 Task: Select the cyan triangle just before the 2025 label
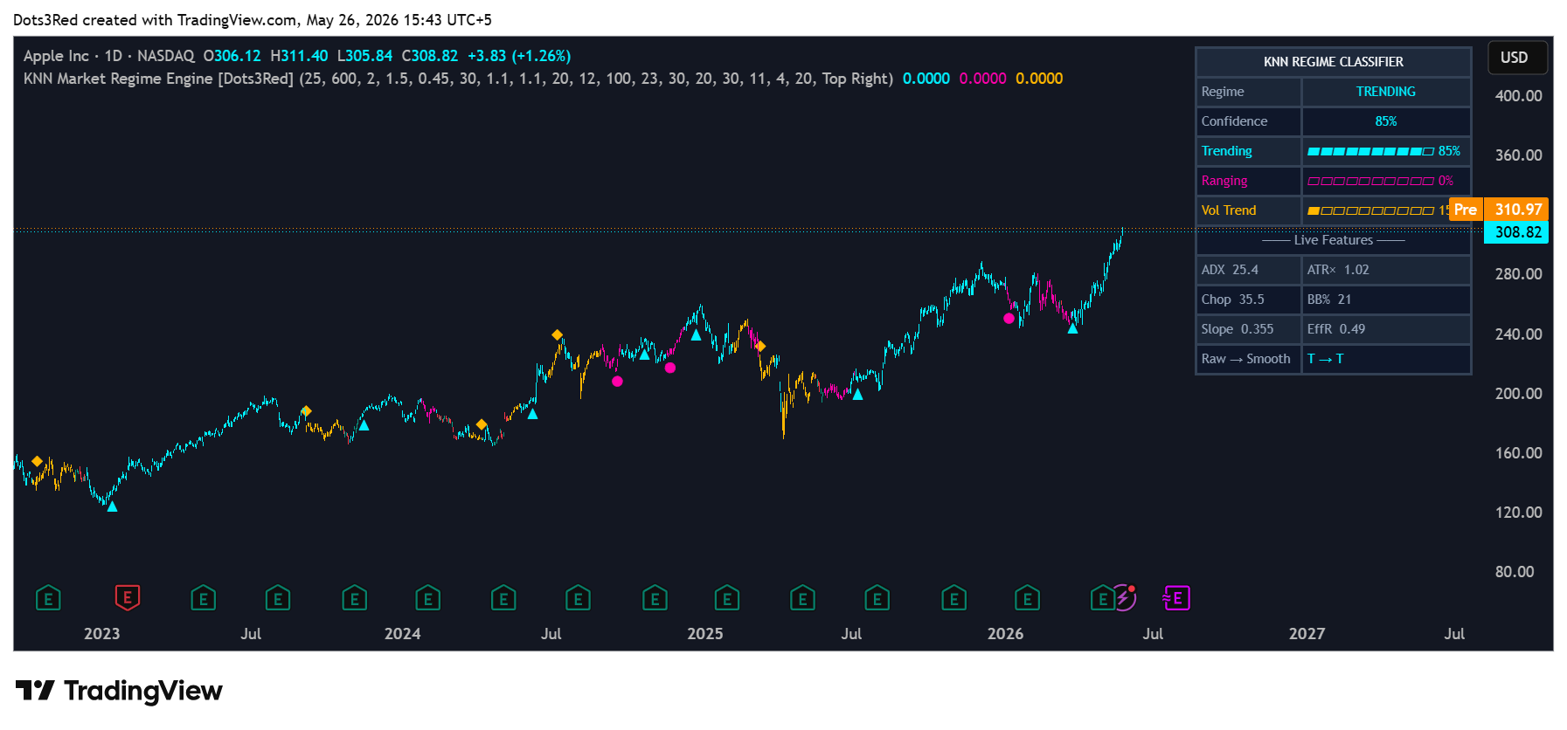coord(696,334)
